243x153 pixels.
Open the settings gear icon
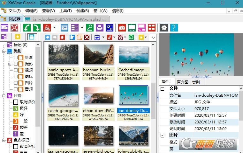pyautogui.click(x=164, y=28)
